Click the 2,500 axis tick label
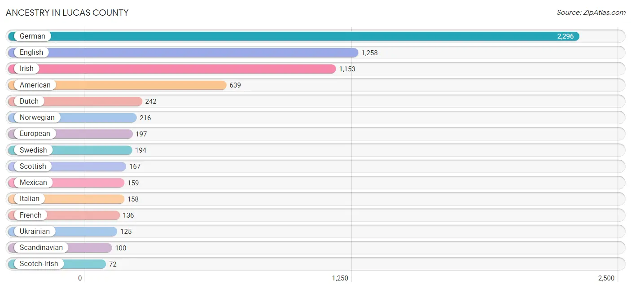Image resolution: width=631 pixels, height=289 pixels. [606, 278]
